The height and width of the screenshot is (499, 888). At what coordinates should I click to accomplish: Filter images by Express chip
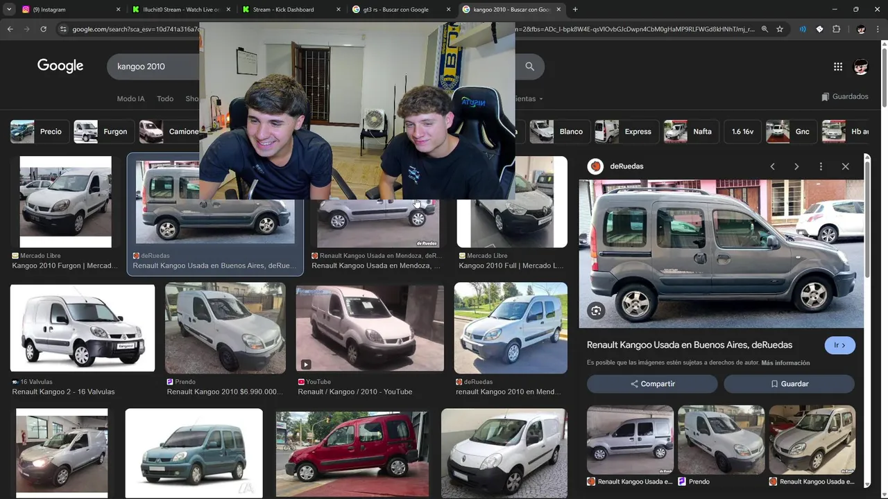point(626,132)
